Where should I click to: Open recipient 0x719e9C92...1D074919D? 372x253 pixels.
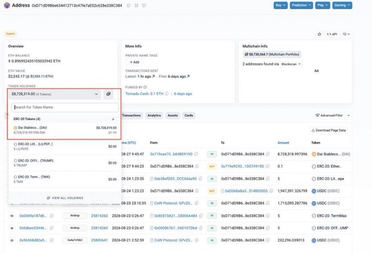coord(242,166)
